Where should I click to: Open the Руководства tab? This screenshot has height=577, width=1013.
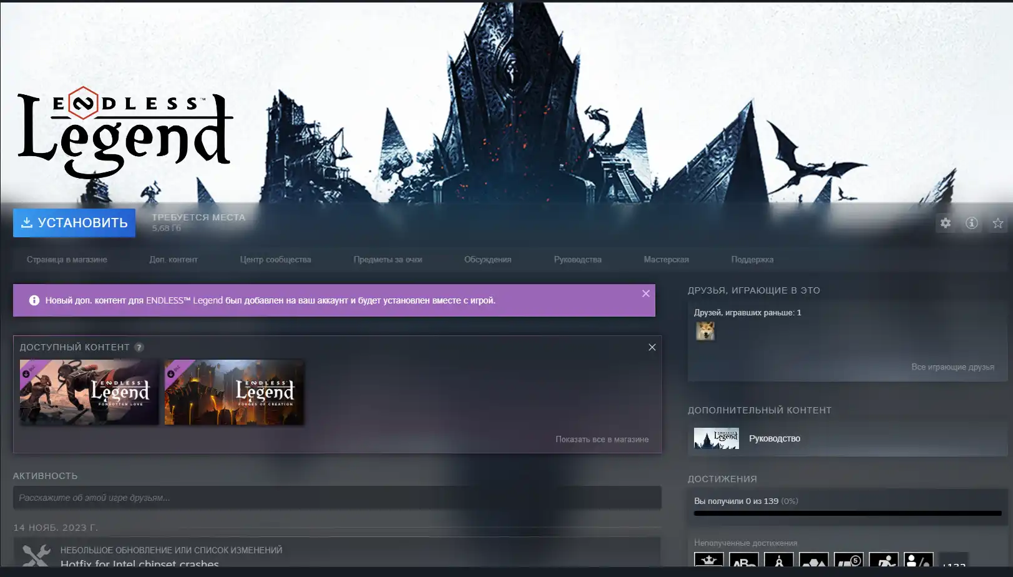click(x=577, y=260)
